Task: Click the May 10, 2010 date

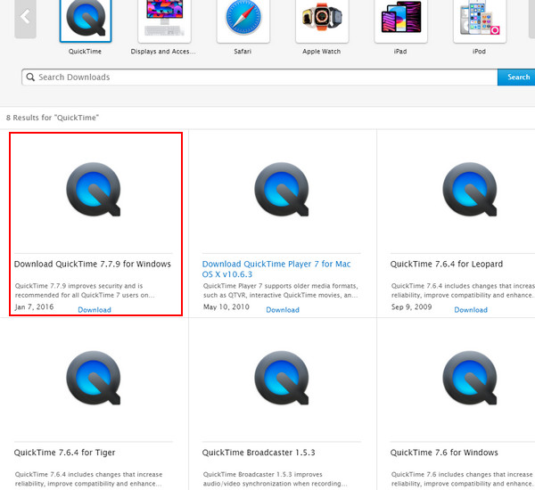Action: click(x=226, y=306)
